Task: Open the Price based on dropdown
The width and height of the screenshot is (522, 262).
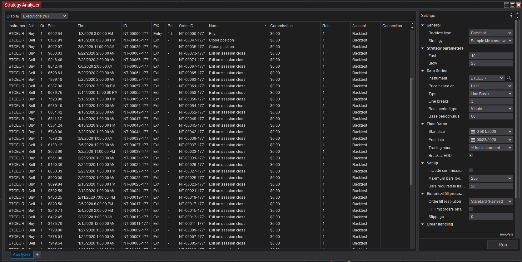Action: pyautogui.click(x=491, y=86)
